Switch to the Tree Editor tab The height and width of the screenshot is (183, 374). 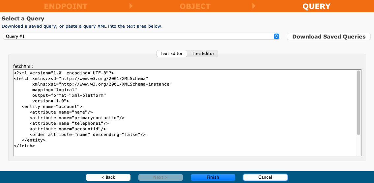tap(203, 53)
